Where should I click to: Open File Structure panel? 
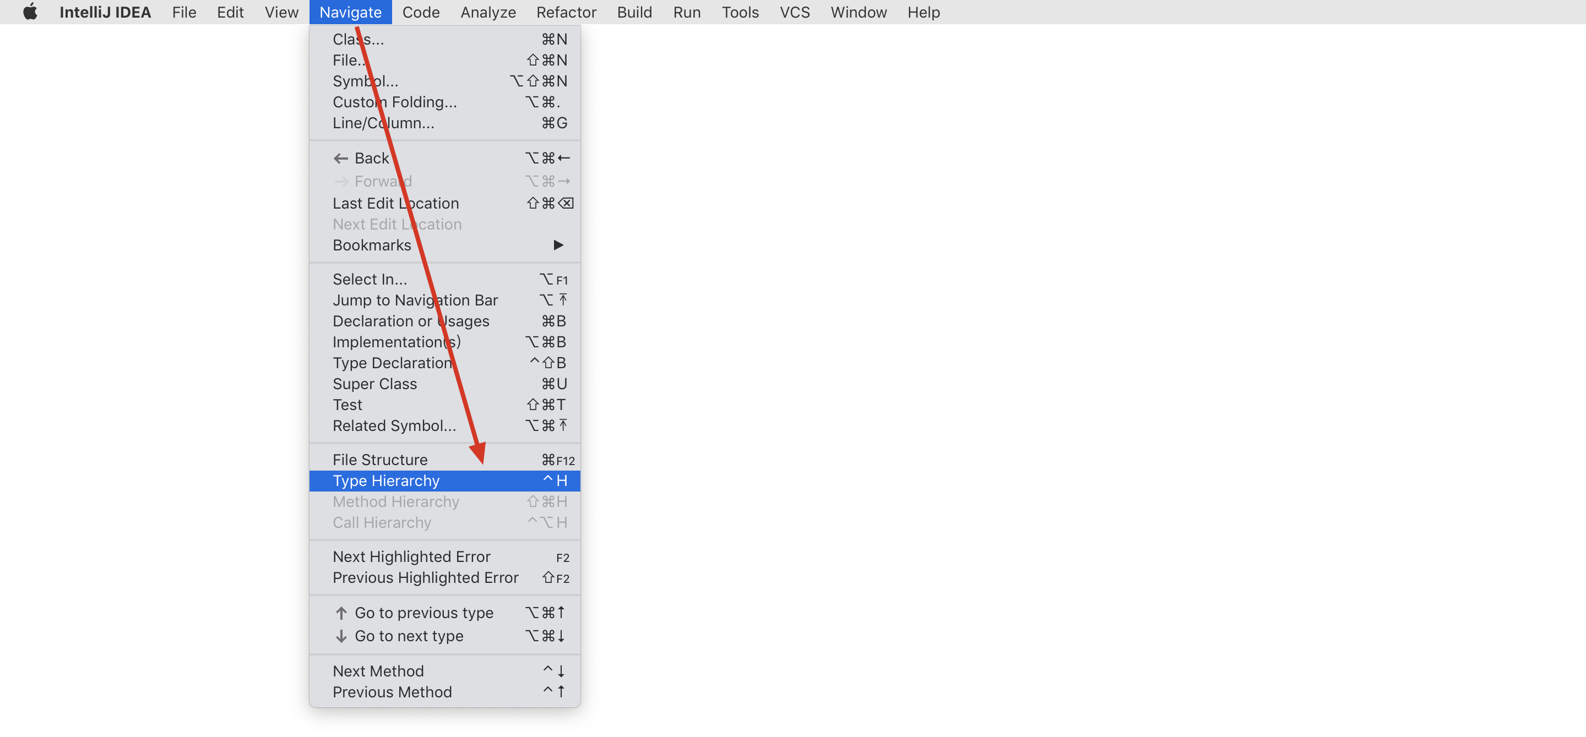[x=381, y=459]
